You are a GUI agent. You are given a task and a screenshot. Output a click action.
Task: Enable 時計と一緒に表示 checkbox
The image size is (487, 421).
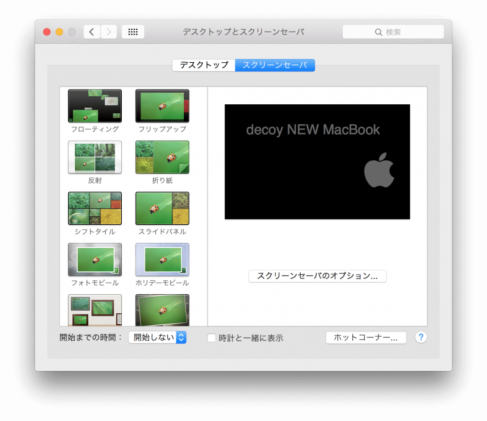pyautogui.click(x=211, y=338)
